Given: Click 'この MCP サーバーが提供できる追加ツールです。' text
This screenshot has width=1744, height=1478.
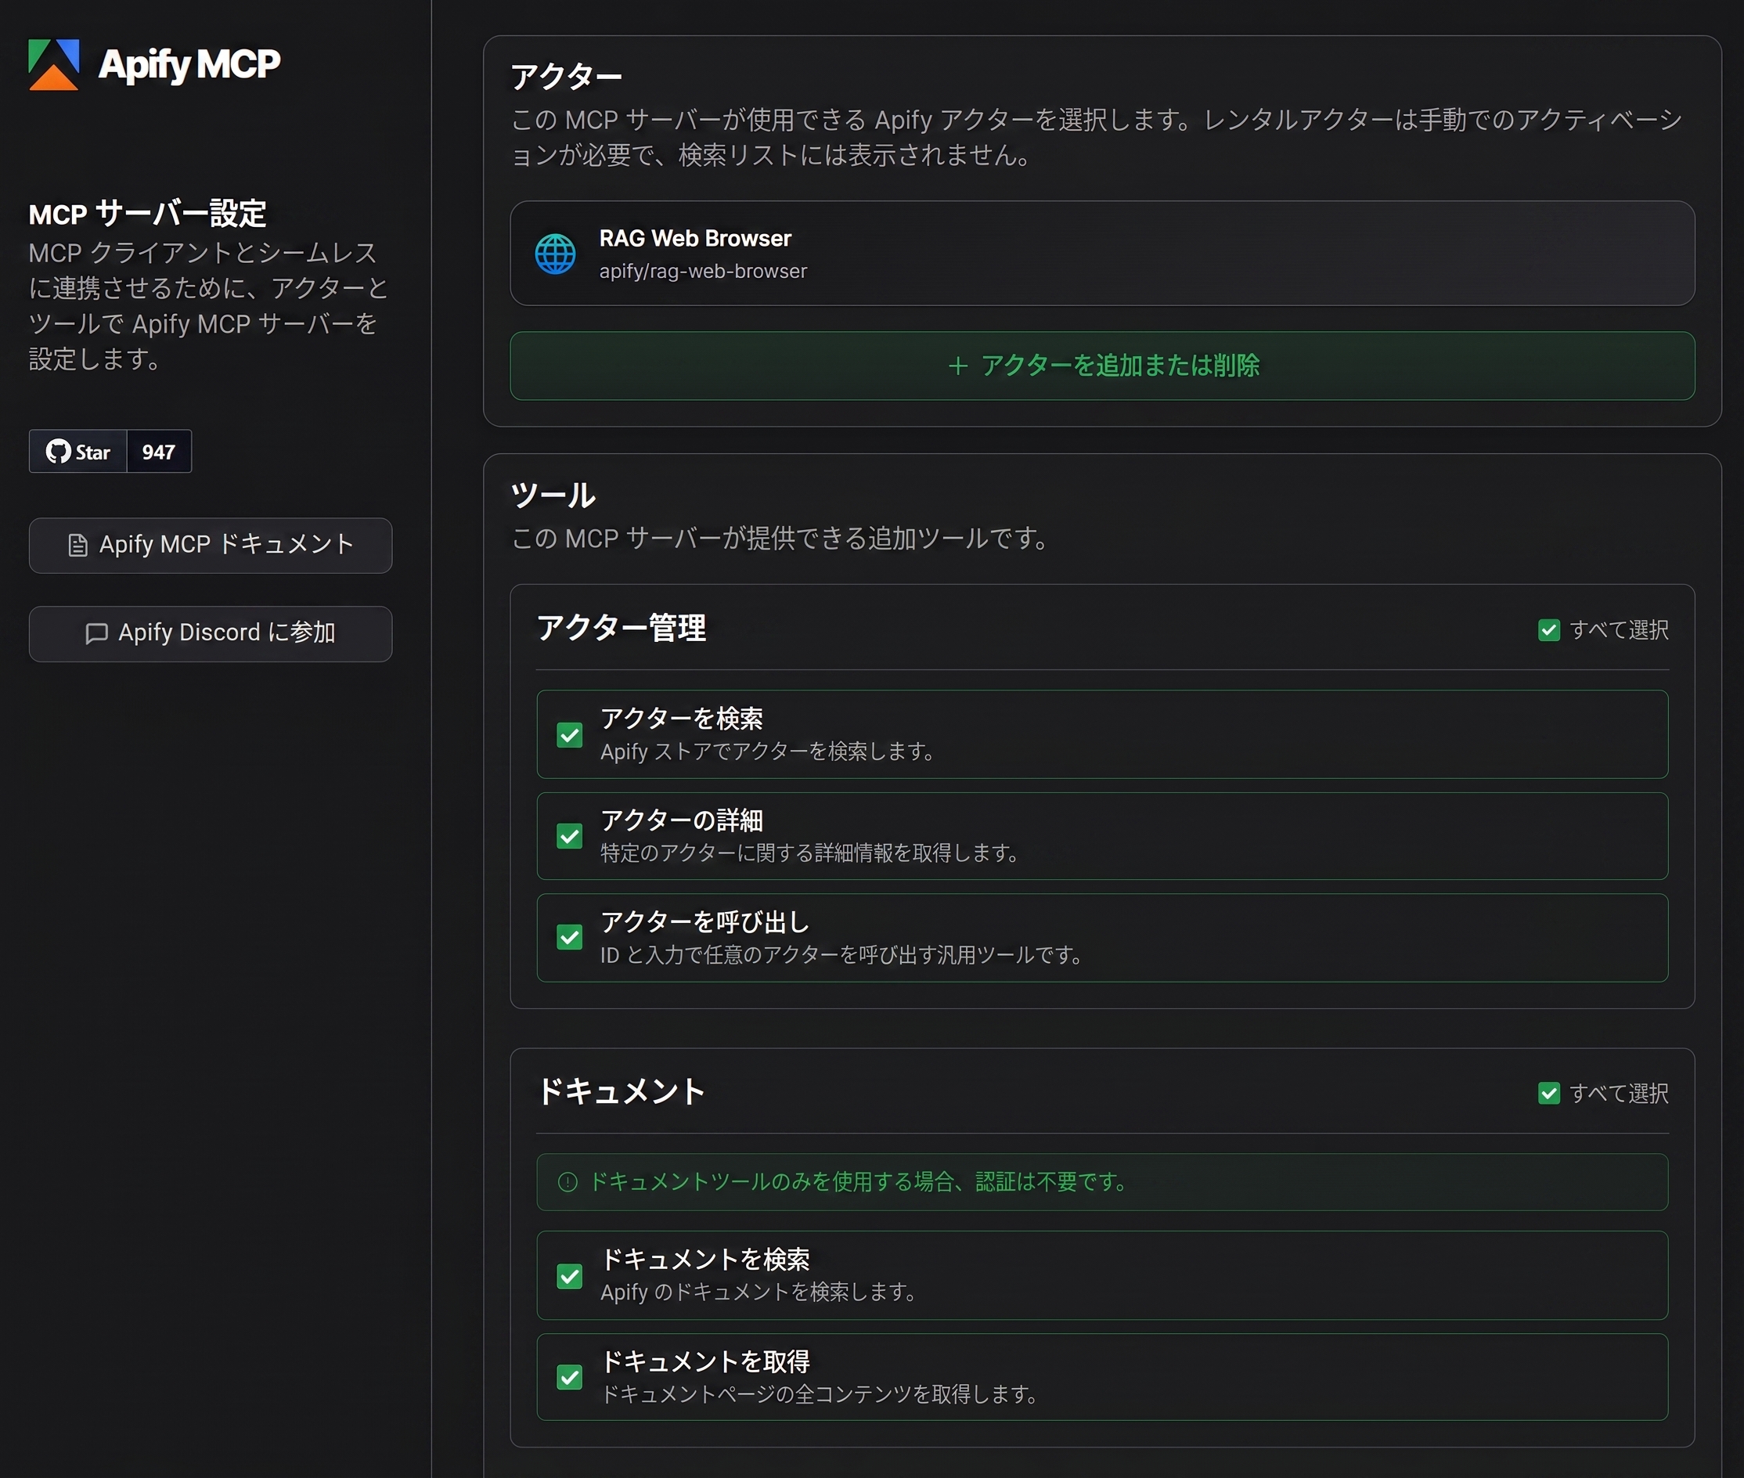Looking at the screenshot, I should (779, 538).
